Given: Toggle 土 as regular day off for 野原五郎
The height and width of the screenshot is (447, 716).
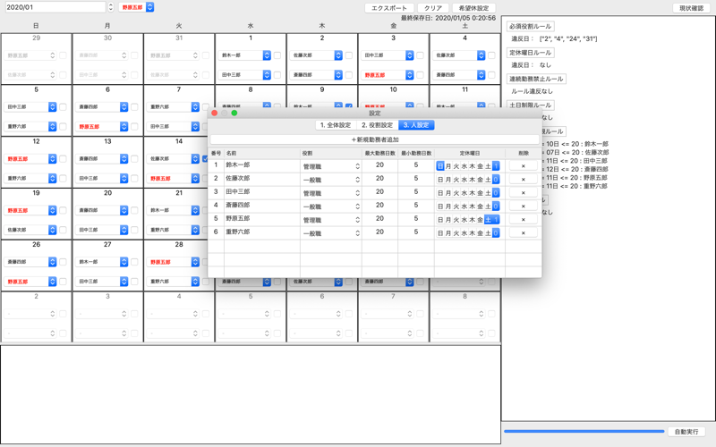Looking at the screenshot, I should tap(488, 219).
